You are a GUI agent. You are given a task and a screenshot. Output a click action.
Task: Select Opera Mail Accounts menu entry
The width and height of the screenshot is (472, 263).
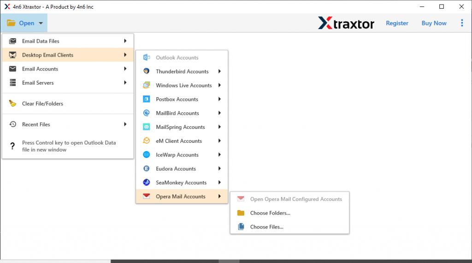[182, 196]
